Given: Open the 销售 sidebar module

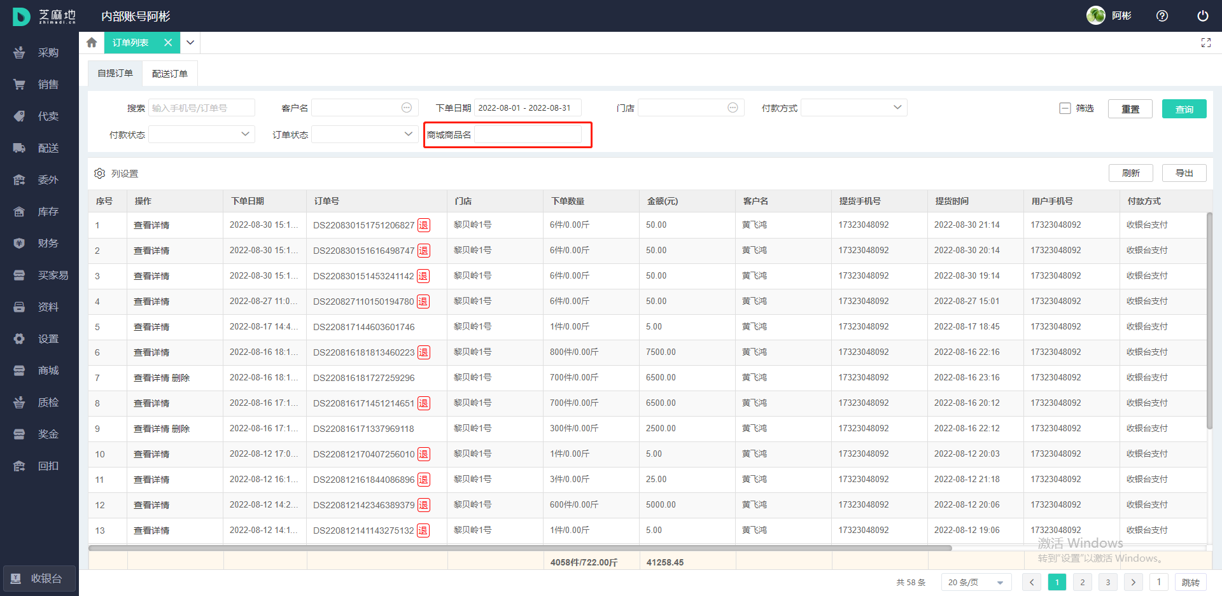Looking at the screenshot, I should click(39, 85).
